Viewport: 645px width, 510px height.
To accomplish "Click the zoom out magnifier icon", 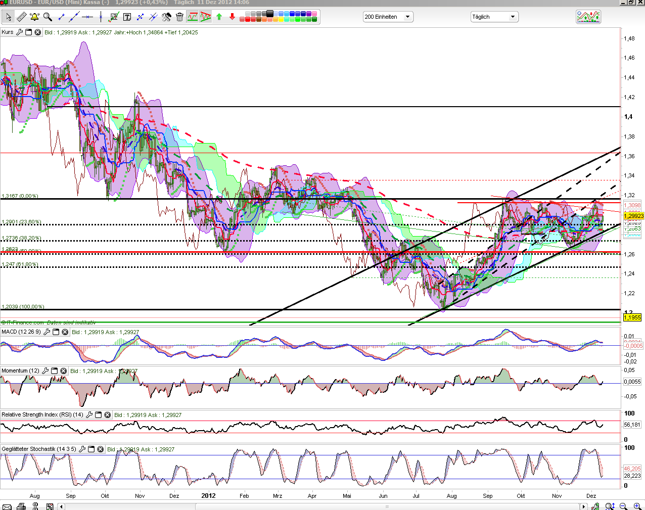I will pyautogui.click(x=623, y=506).
